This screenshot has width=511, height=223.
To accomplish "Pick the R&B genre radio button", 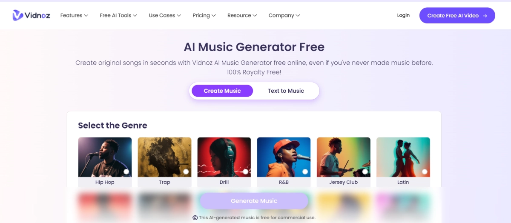I will click(305, 172).
